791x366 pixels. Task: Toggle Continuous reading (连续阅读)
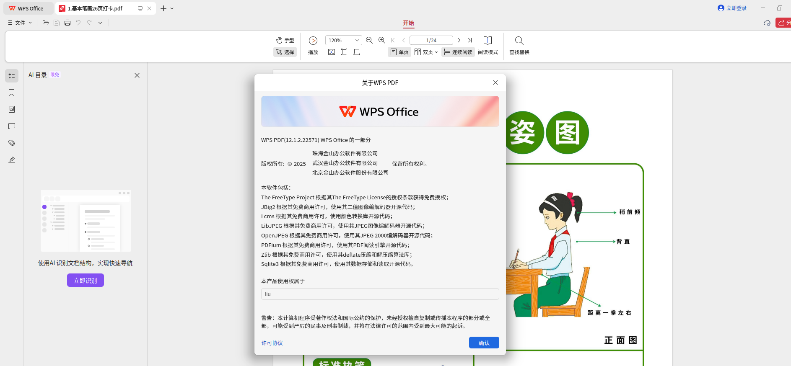(x=458, y=52)
